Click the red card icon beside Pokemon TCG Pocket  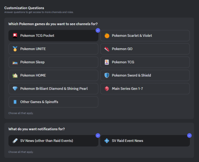point(15,36)
